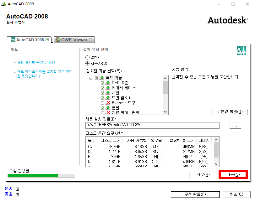
Task: Open the 문서 link
Action: (x=9, y=189)
